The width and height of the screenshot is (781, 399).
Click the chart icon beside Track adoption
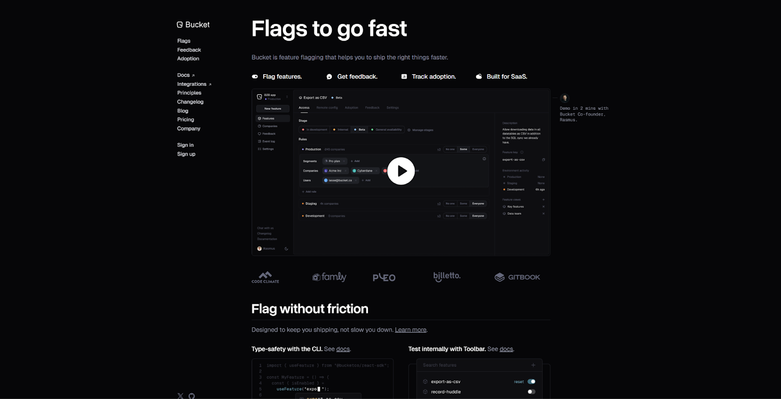tap(404, 77)
